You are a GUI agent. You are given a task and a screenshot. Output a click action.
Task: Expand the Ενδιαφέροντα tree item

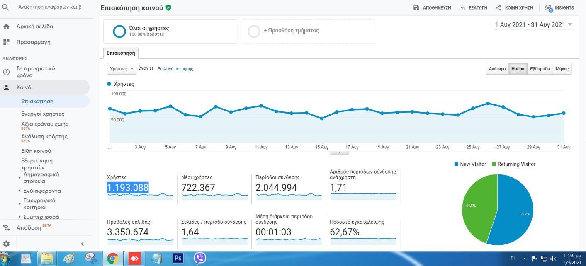[x=19, y=191]
